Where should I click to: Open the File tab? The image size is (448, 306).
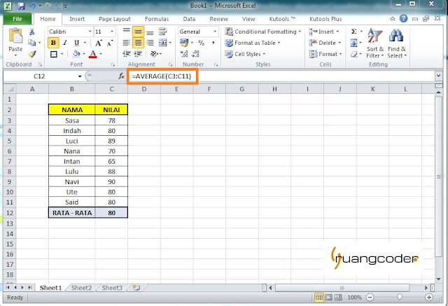point(17,19)
